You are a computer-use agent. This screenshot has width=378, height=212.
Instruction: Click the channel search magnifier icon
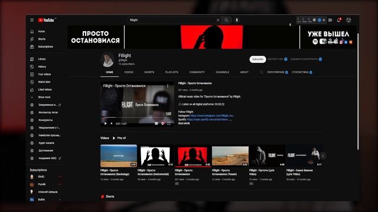[261, 72]
